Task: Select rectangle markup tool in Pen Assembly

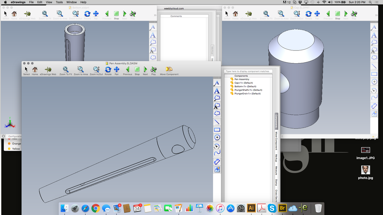Action: (217, 130)
